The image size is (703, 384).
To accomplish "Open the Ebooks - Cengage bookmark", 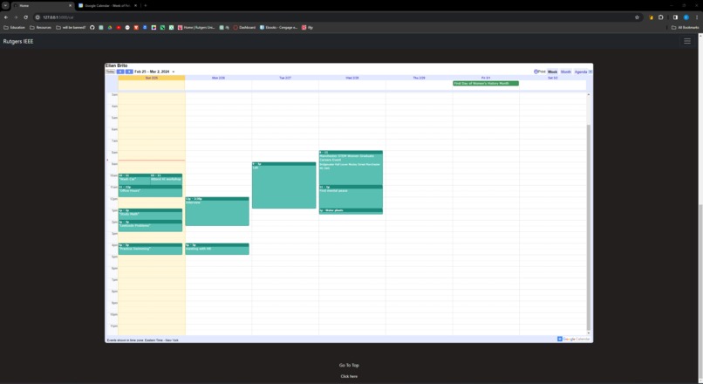I will (278, 27).
